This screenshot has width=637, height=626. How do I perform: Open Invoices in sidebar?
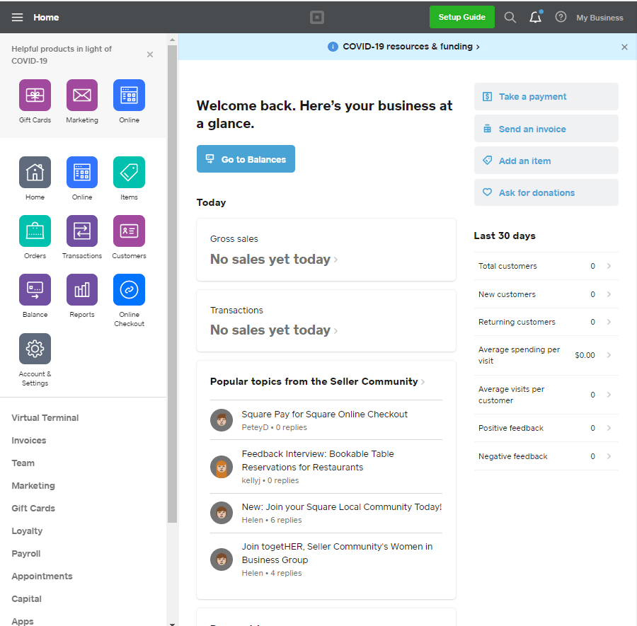pyautogui.click(x=29, y=441)
